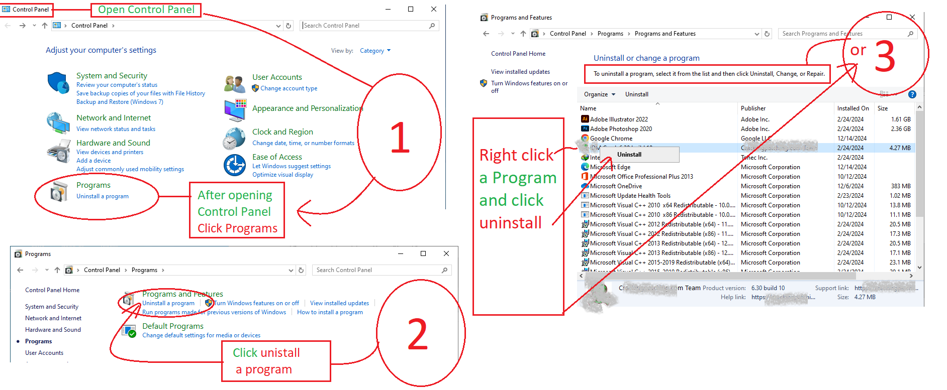Click the up arrow in Control Panel window

tap(45, 26)
